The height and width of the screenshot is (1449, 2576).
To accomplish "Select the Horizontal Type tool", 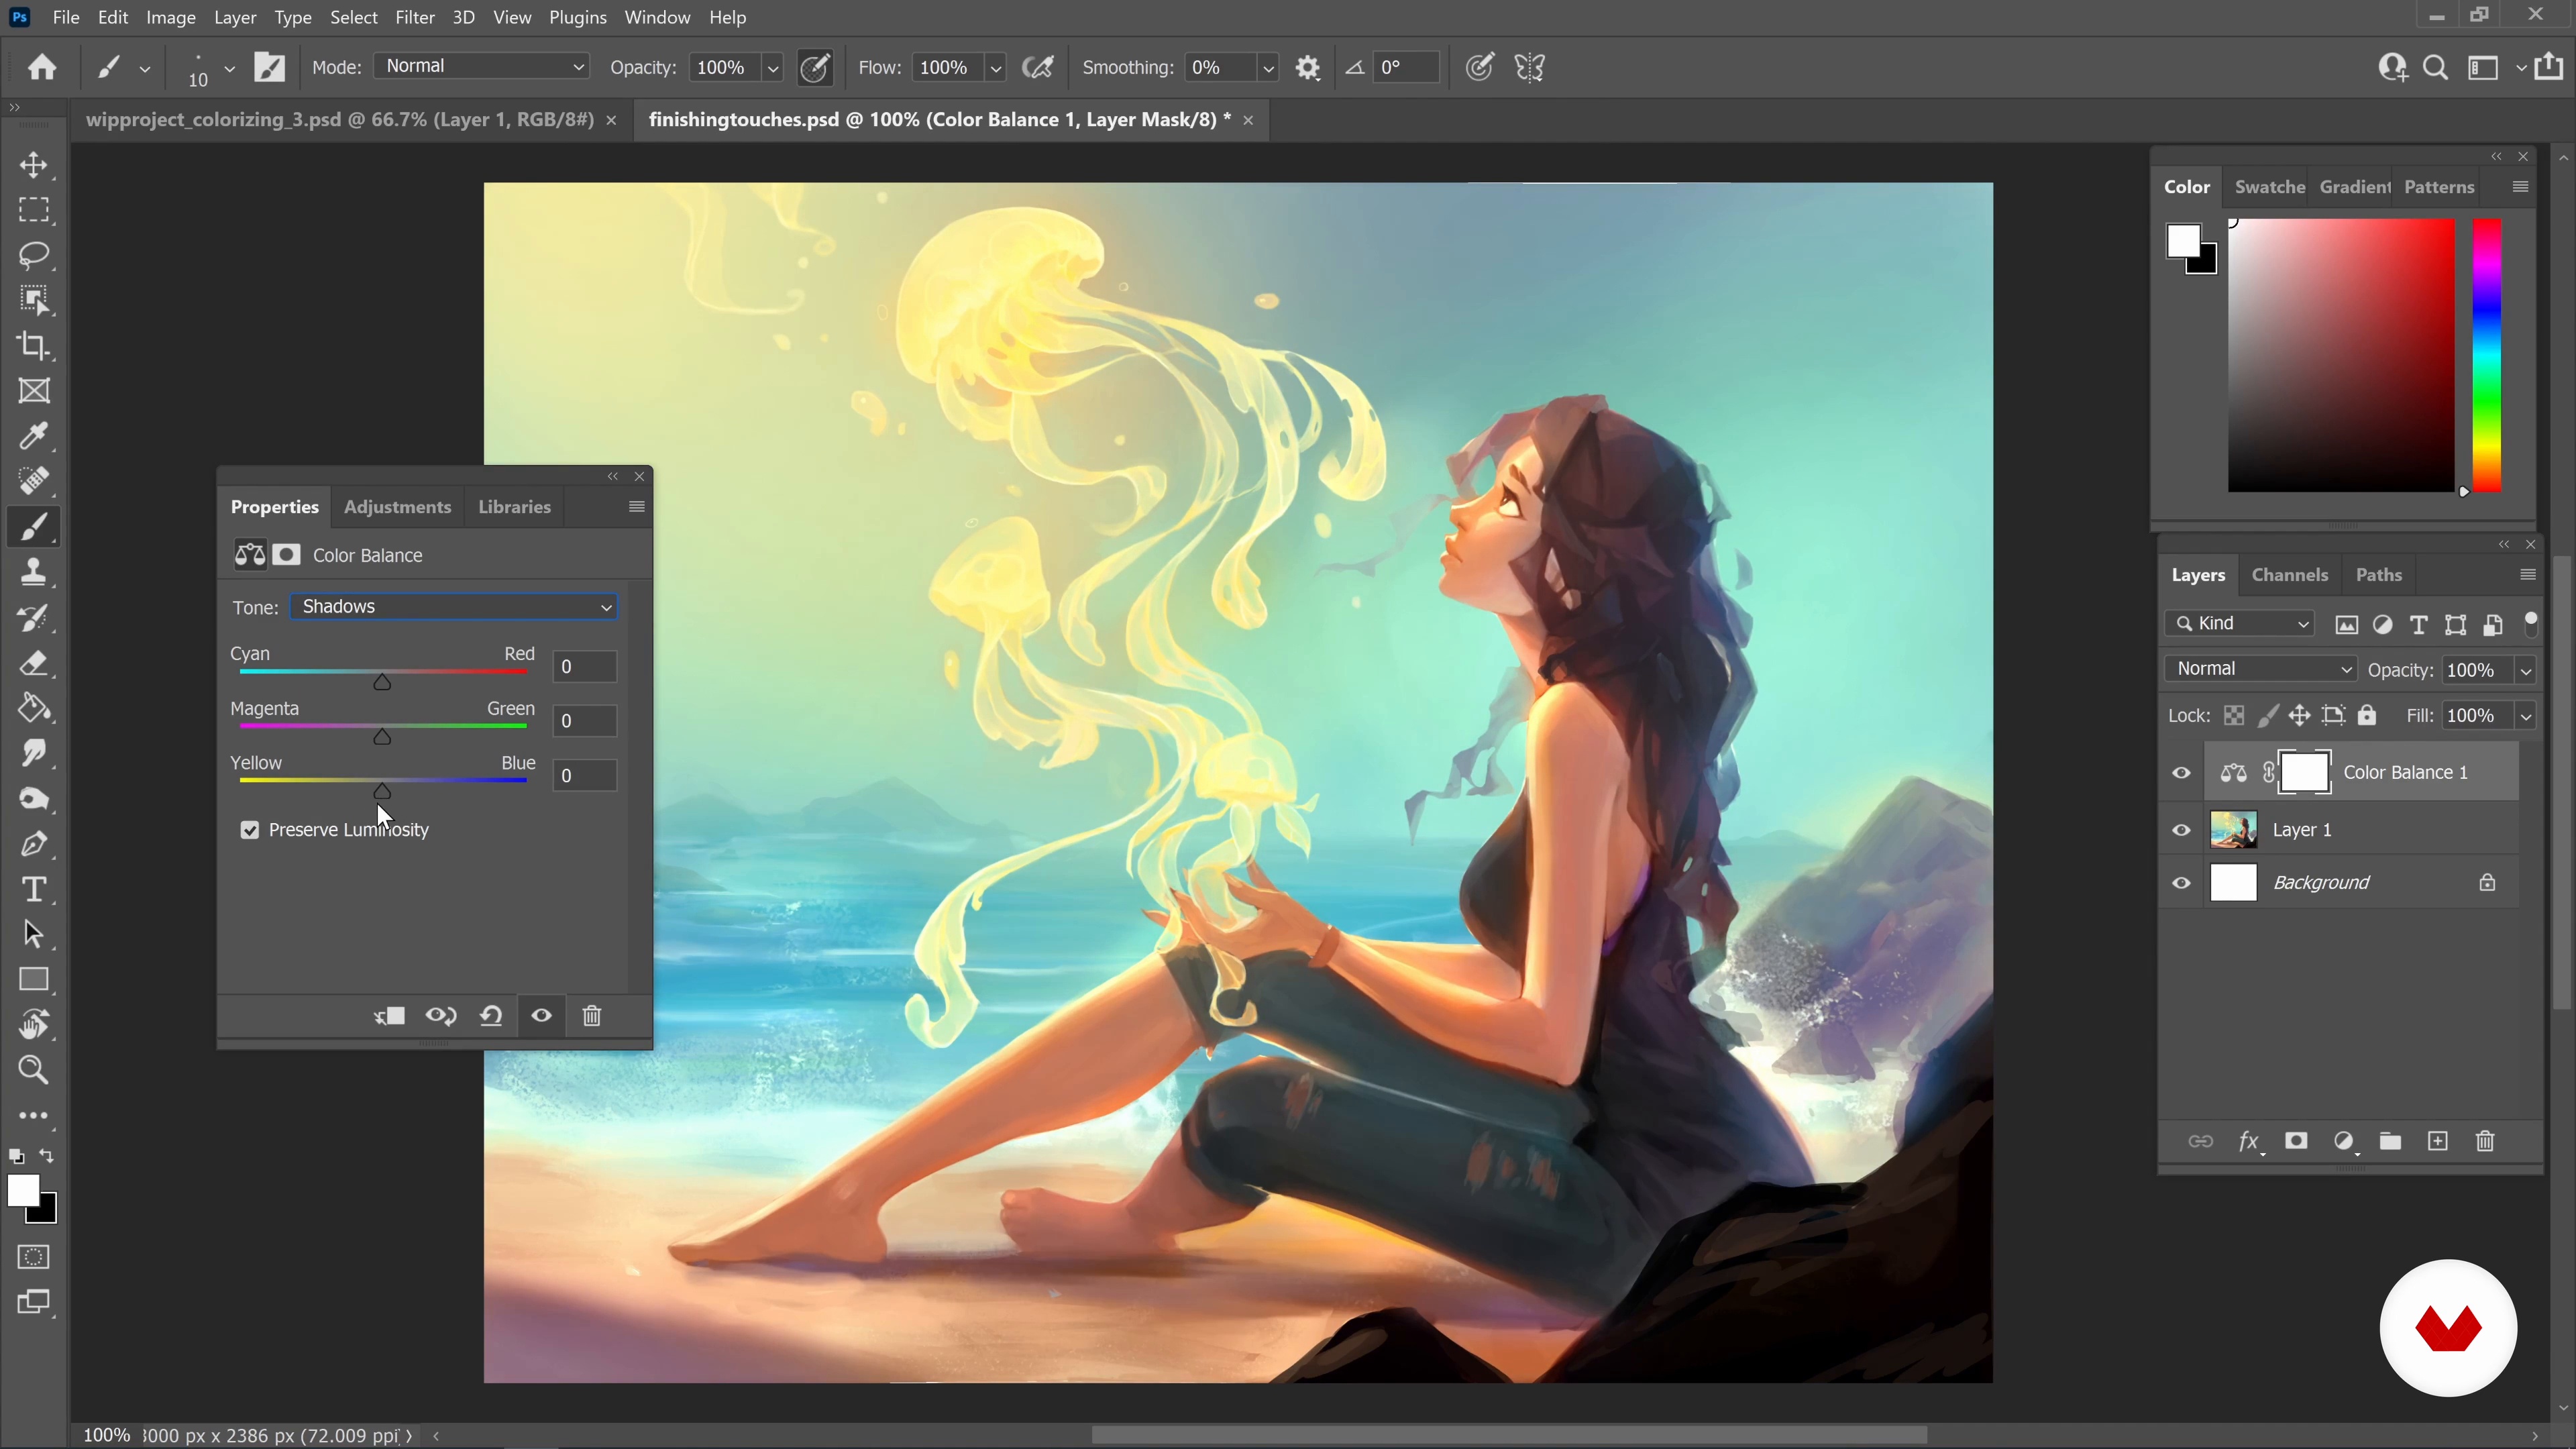I will pos(34,889).
